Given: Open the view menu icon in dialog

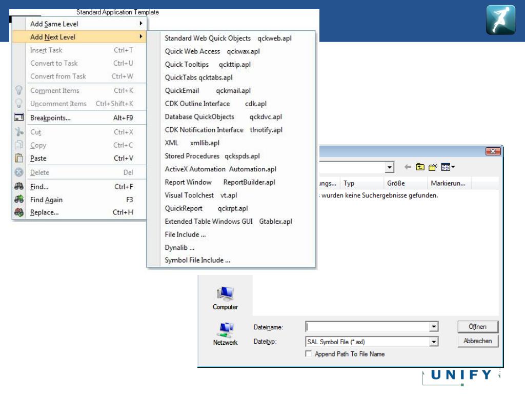Looking at the screenshot, I should coord(448,167).
